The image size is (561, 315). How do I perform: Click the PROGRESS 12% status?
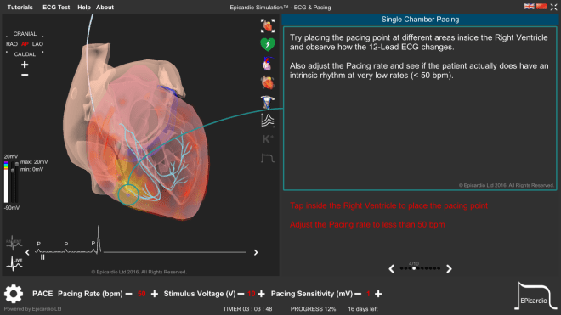(313, 309)
